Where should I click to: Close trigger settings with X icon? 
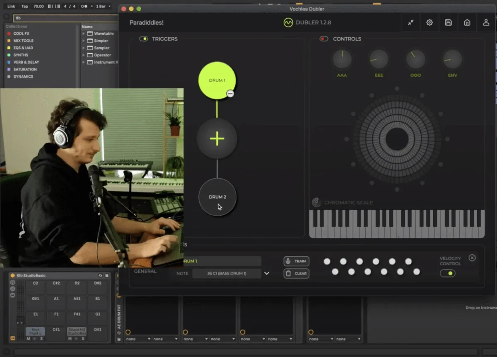(472, 258)
